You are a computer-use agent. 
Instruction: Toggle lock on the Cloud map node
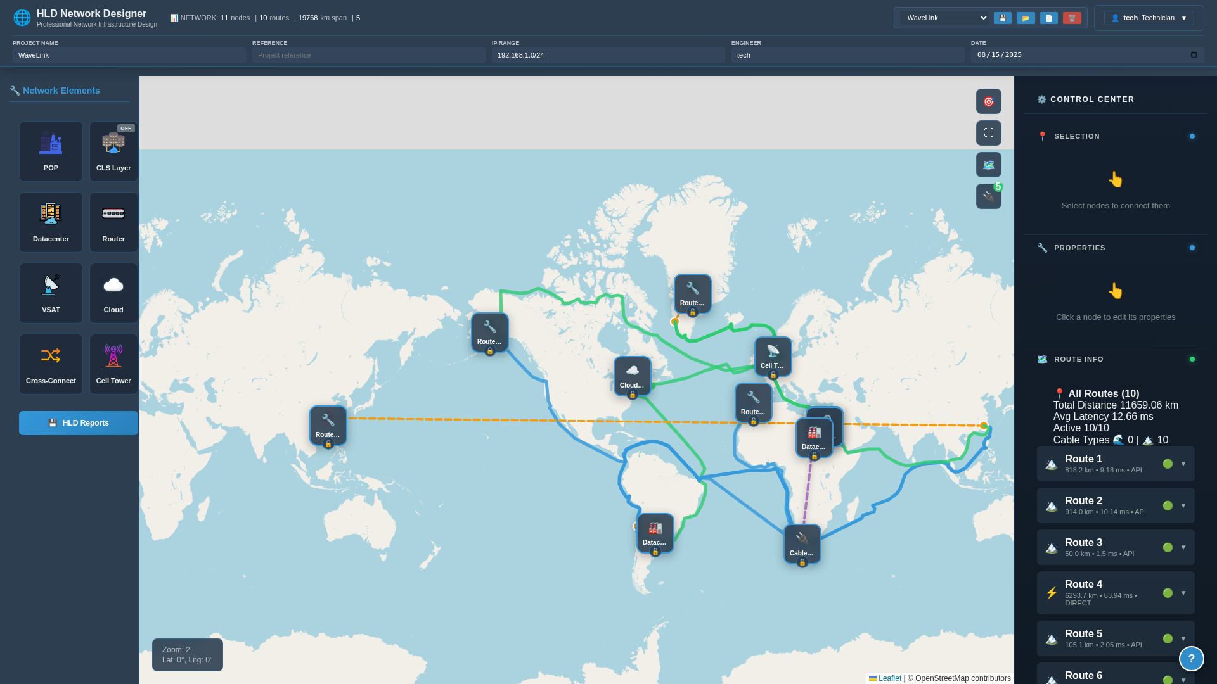click(632, 395)
